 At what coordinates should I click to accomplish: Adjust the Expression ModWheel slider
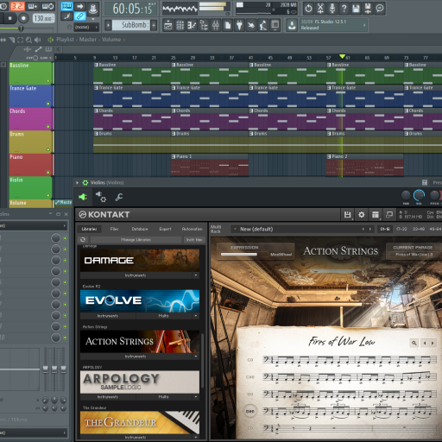[243, 255]
